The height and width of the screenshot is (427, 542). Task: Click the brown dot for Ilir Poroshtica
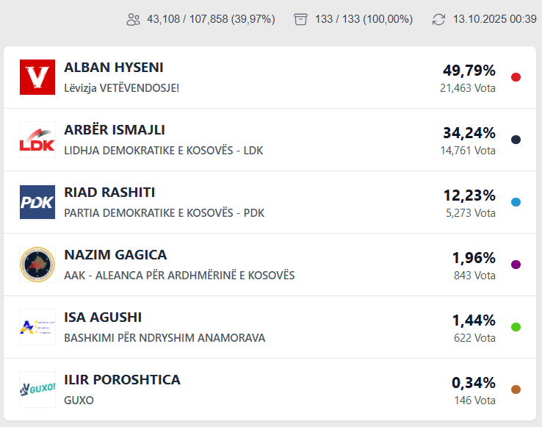516,390
